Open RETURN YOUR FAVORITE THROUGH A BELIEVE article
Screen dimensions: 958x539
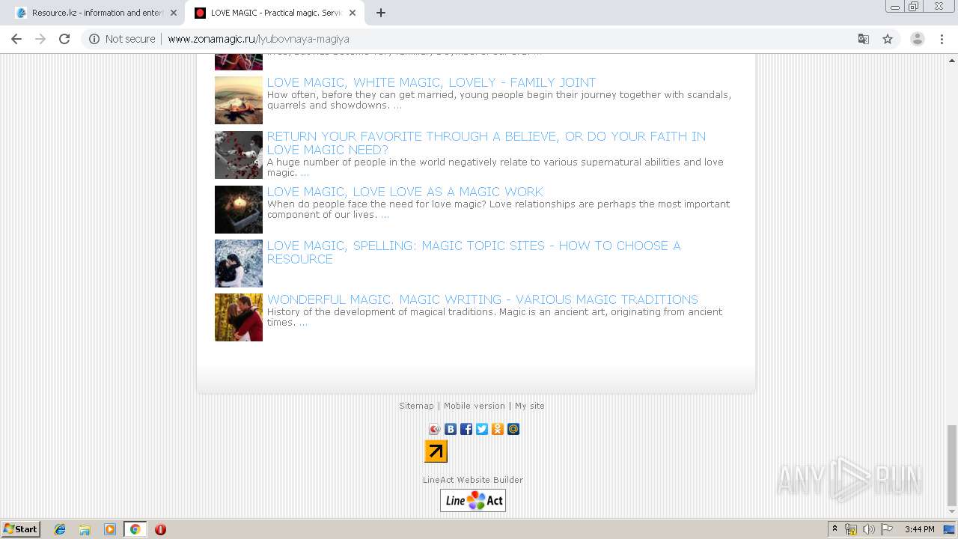tap(486, 143)
